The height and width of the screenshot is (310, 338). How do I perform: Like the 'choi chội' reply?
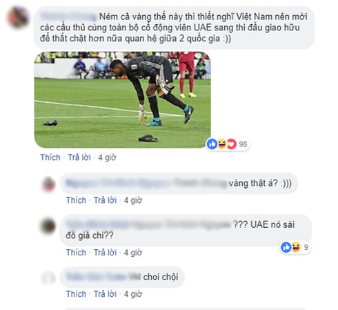(76, 294)
